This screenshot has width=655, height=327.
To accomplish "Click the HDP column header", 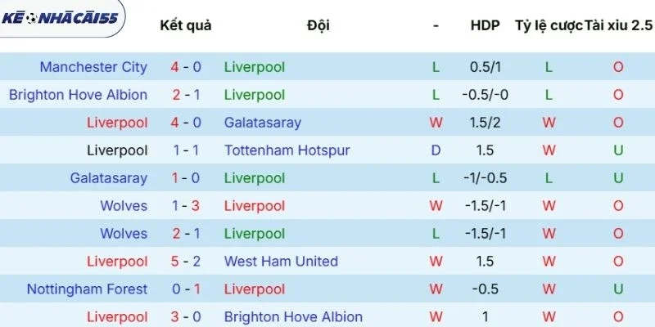I will 486,25.
